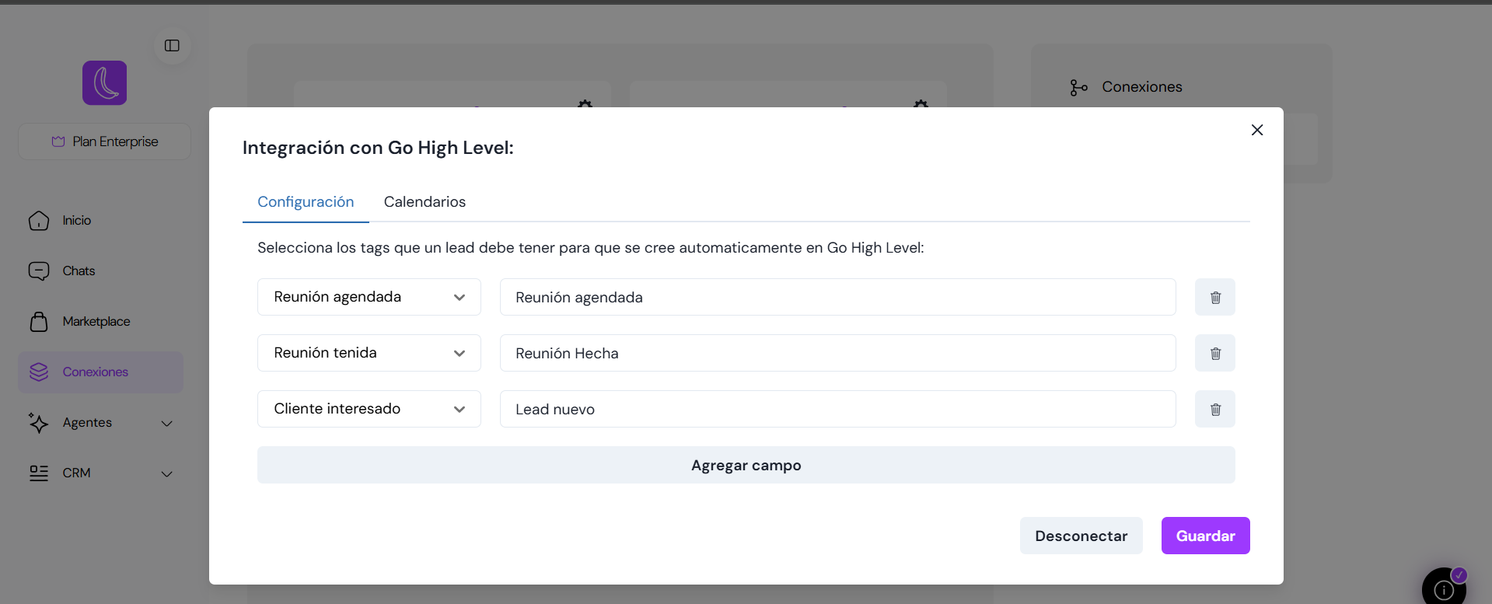Switch to the Calendarios tab
The image size is (1492, 604).
click(425, 202)
